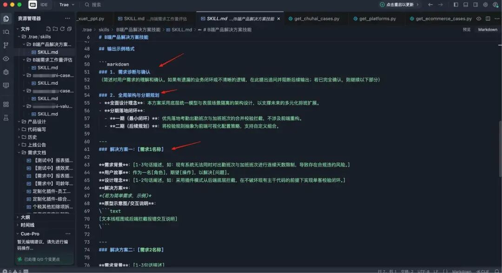Toggle the bottom panel layout icon
The height and width of the screenshot is (273, 502).
[466, 5]
